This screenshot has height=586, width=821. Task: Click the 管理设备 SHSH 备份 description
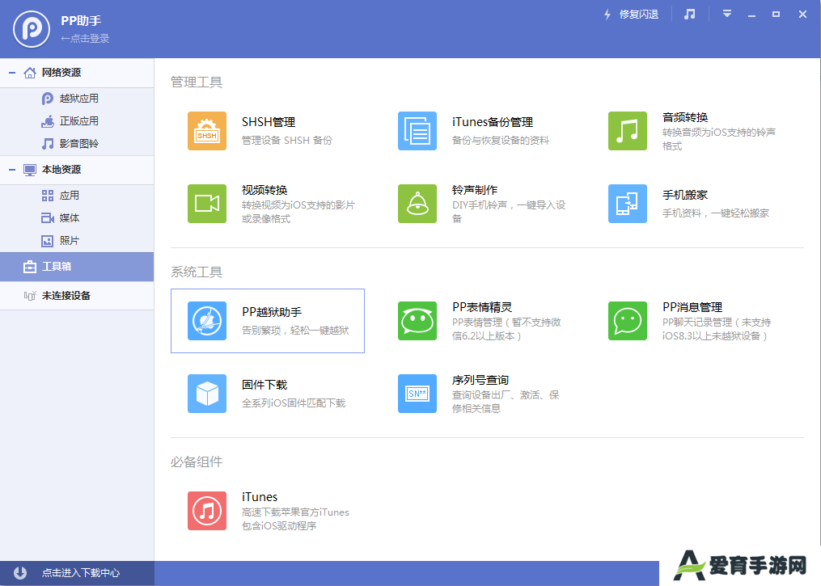click(x=287, y=140)
